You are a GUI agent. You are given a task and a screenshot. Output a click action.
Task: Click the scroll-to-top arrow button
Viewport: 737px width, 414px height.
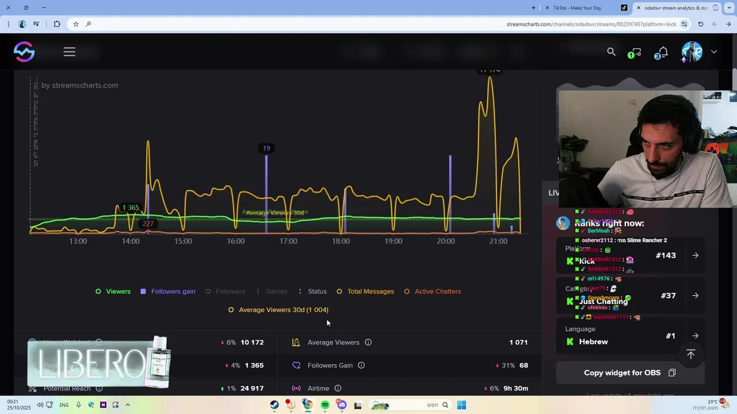click(691, 354)
